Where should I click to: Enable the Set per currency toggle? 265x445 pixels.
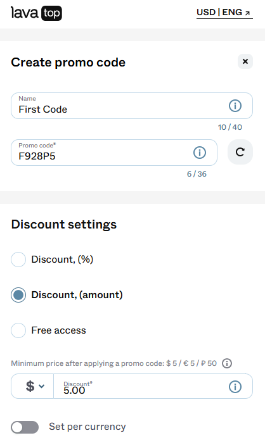[x=25, y=427]
